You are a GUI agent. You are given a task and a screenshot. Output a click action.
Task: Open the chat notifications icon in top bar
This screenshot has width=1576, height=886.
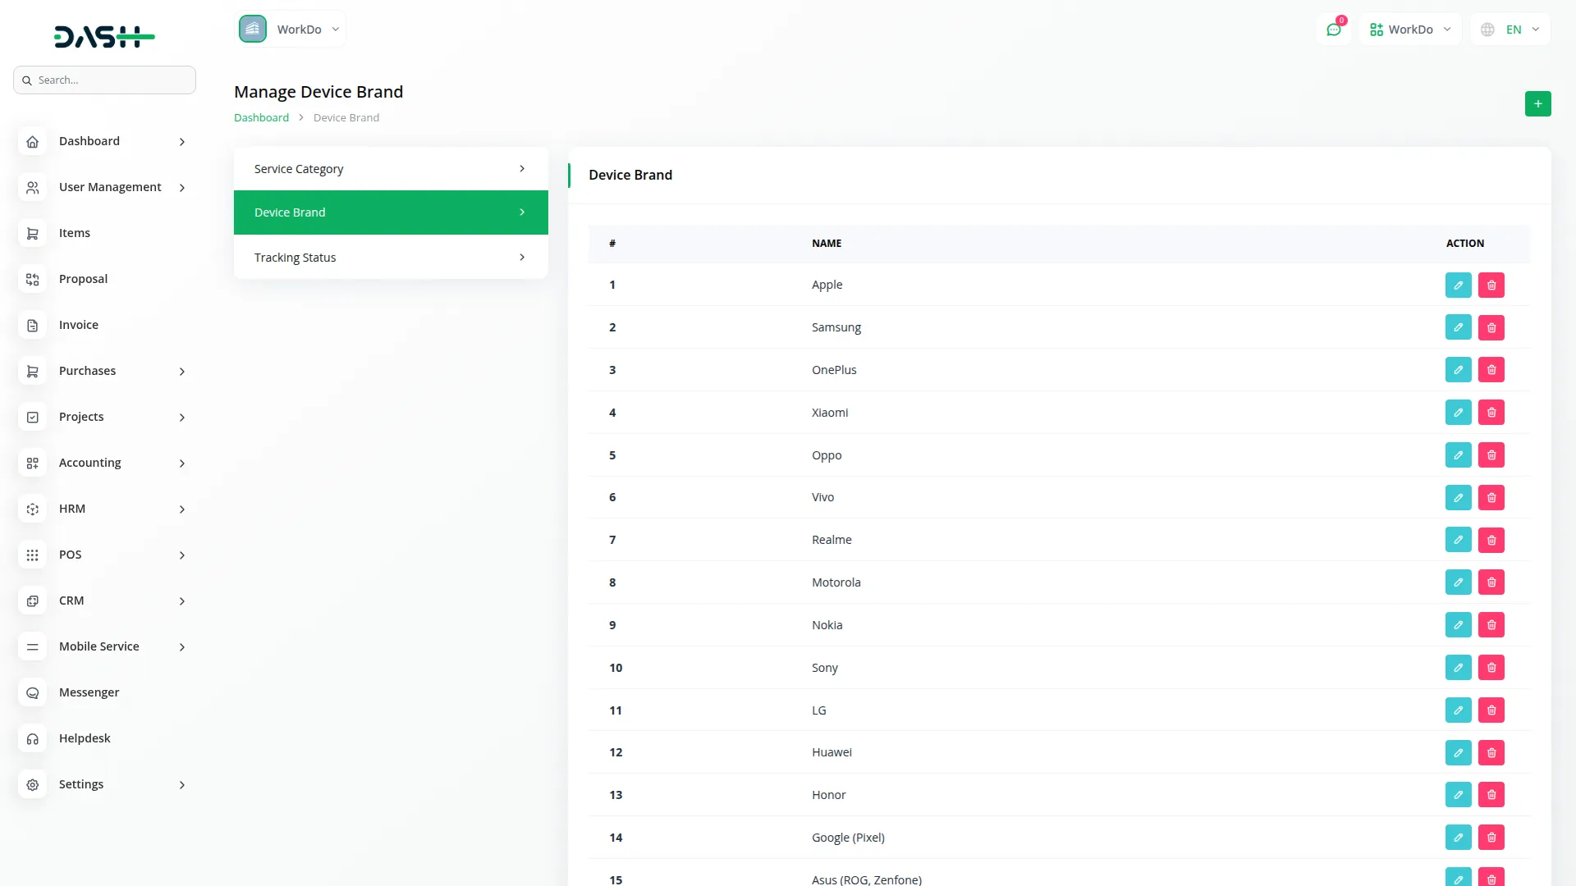[x=1334, y=29]
